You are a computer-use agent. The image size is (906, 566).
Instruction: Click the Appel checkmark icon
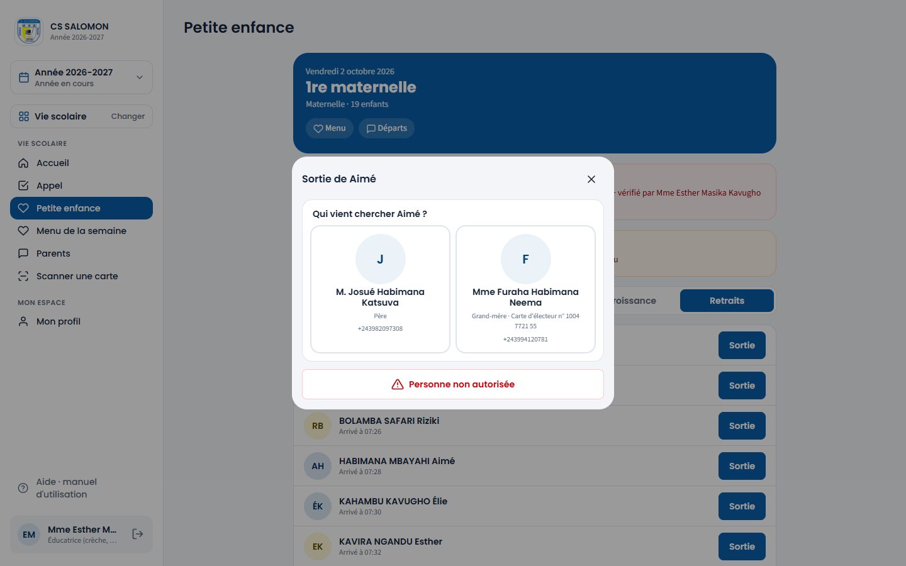click(x=23, y=186)
